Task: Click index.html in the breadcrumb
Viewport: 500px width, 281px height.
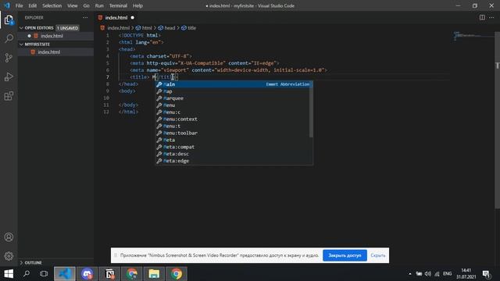Action: pyautogui.click(x=118, y=28)
